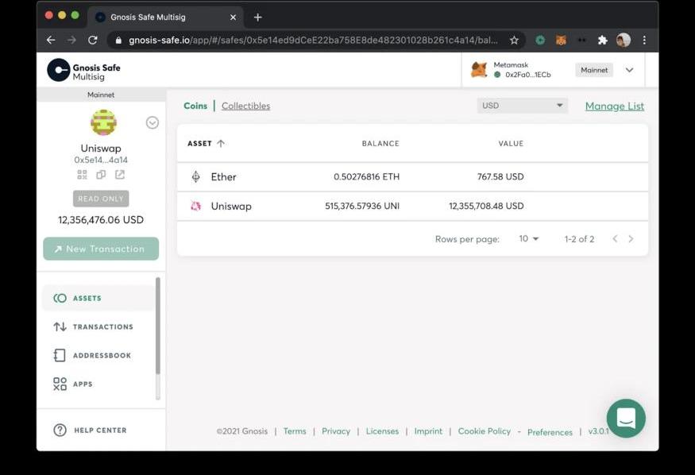Image resolution: width=695 pixels, height=475 pixels.
Task: Select the 0.50276816 ETH balance
Action: pyautogui.click(x=366, y=177)
